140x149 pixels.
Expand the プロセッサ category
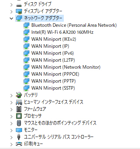pyautogui.click(x=12, y=116)
